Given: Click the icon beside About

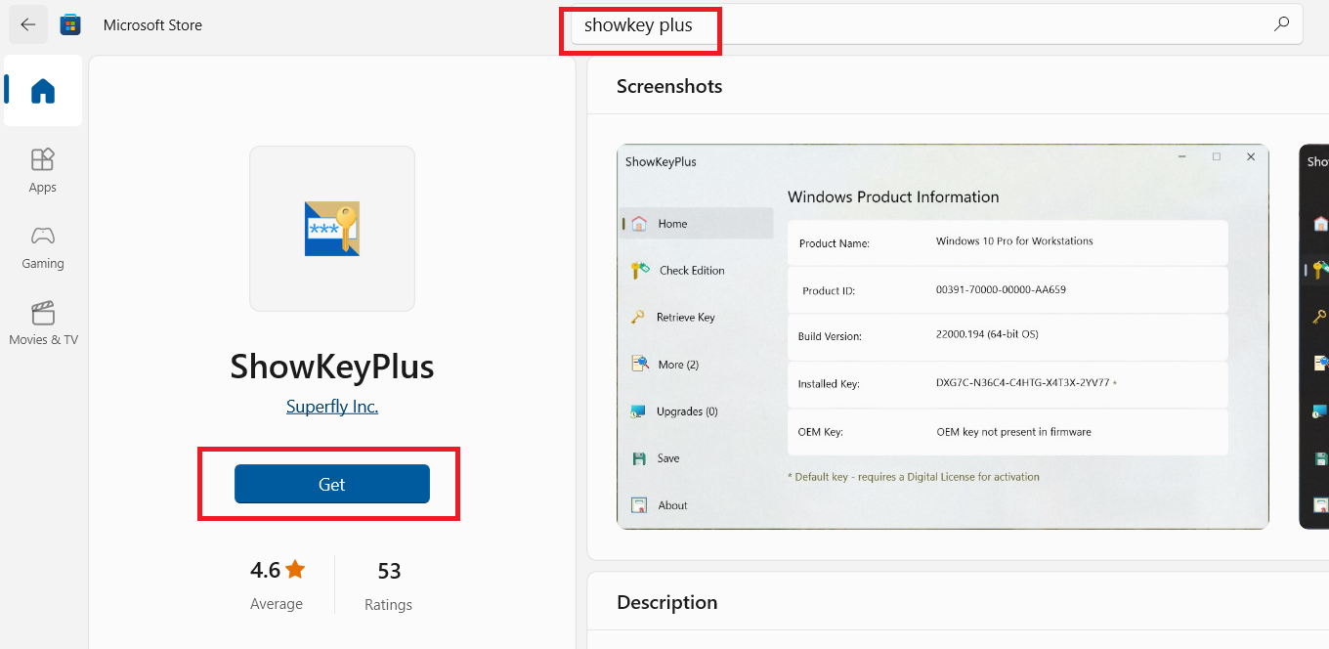Looking at the screenshot, I should coord(639,505).
